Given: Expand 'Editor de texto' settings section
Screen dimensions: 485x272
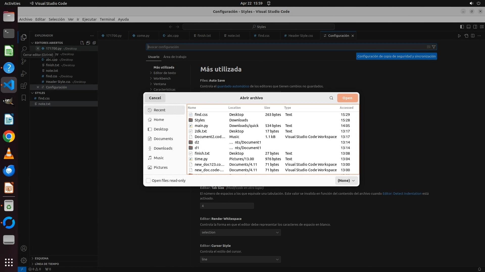Looking at the screenshot, I should click(x=164, y=73).
